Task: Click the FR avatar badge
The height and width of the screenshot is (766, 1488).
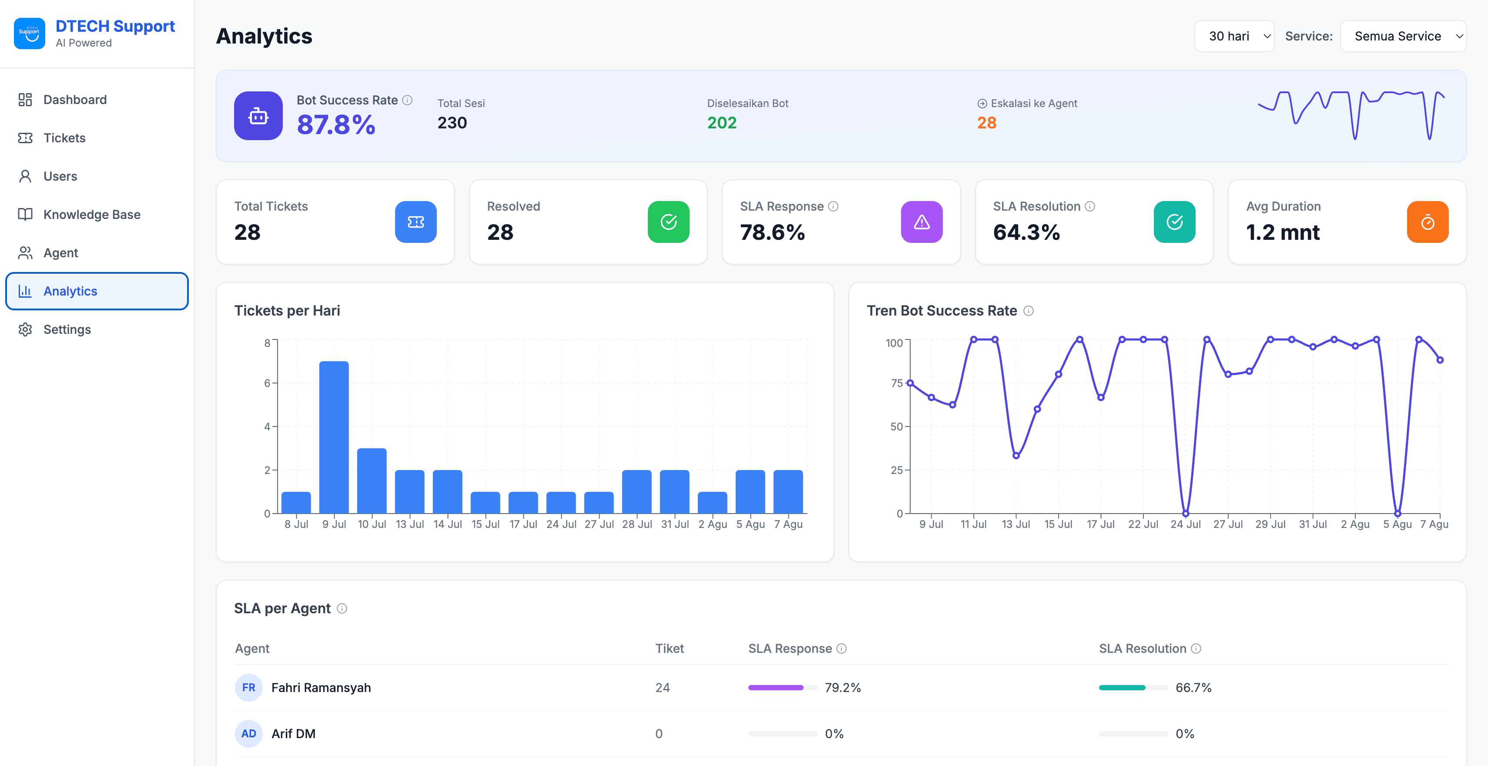Action: click(248, 687)
